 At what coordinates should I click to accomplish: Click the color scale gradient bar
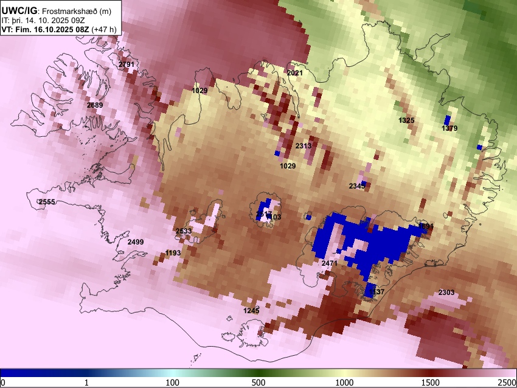258,373
